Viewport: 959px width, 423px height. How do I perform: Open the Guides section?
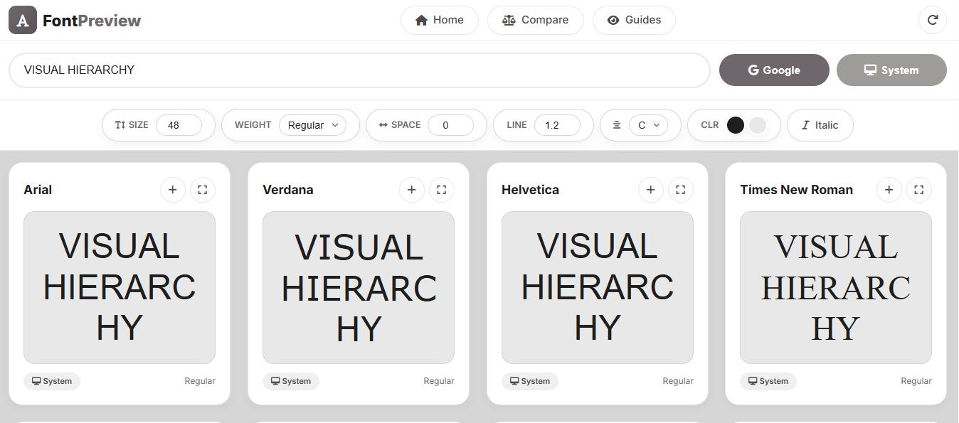tap(633, 20)
